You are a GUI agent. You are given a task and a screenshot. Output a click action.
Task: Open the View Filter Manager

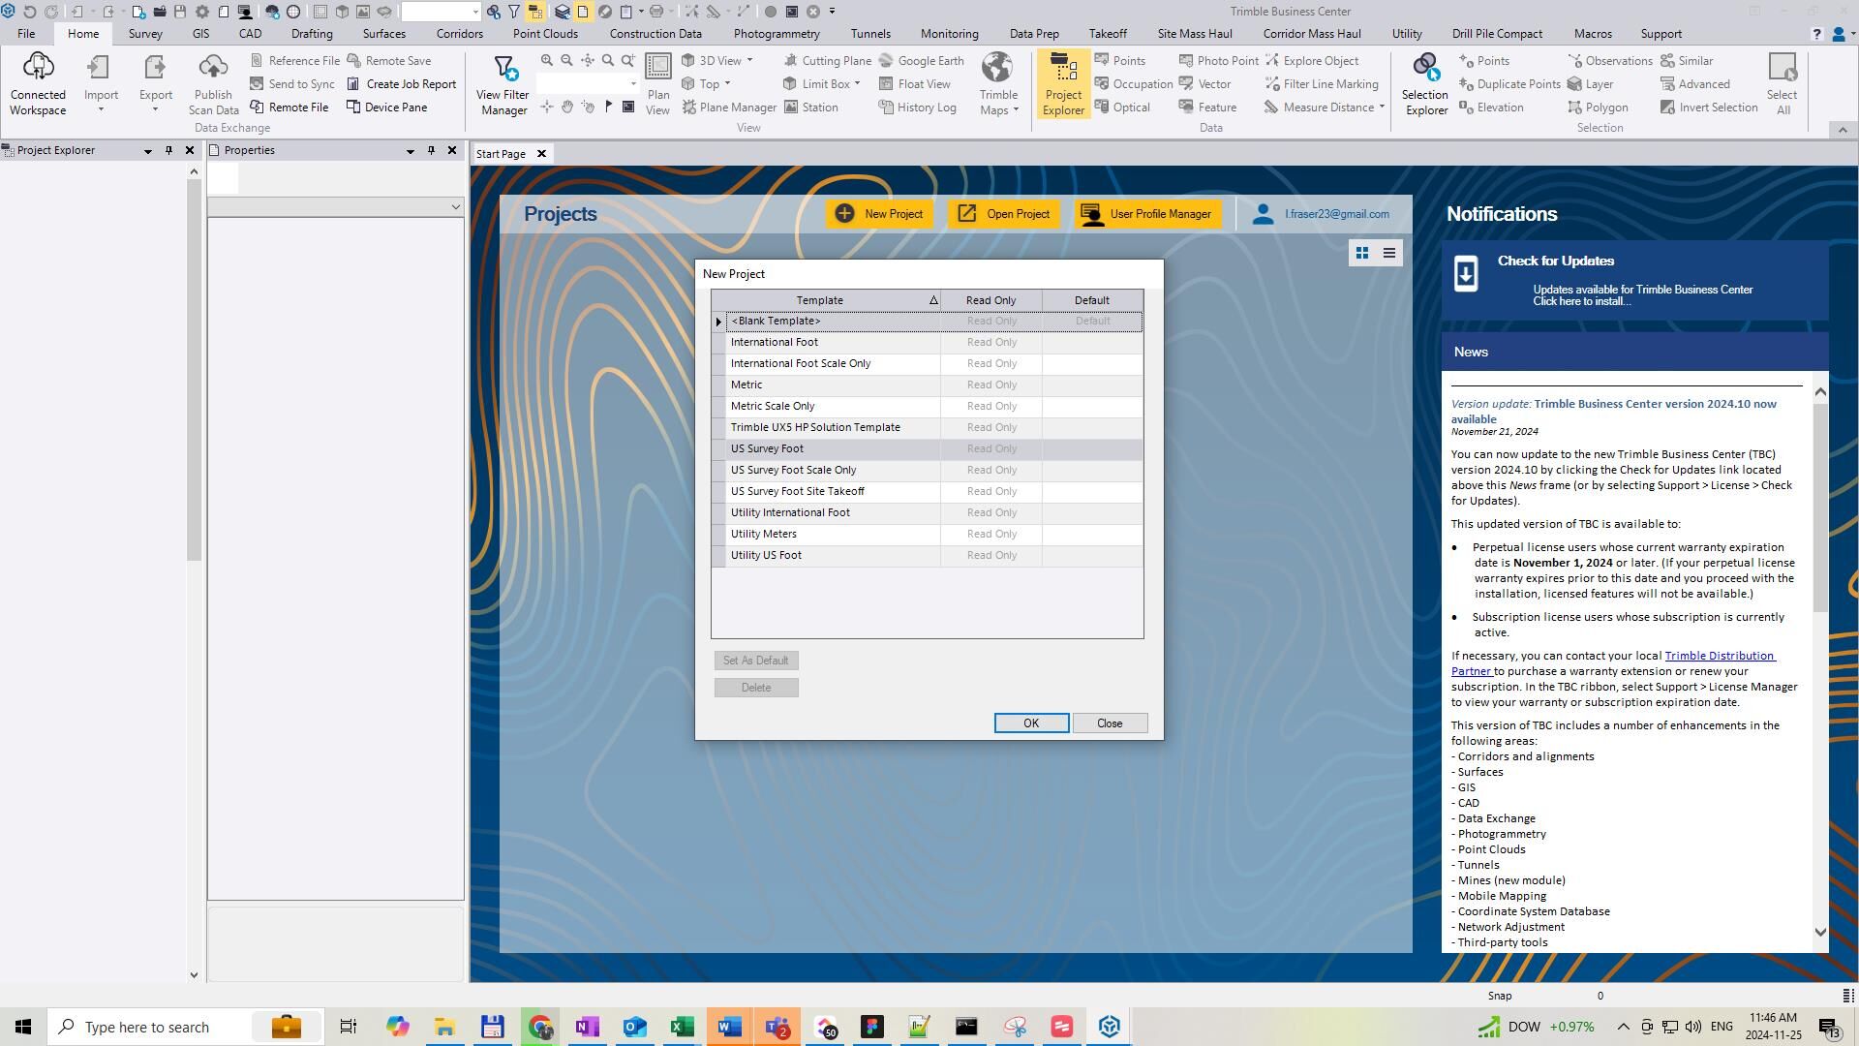[503, 70]
